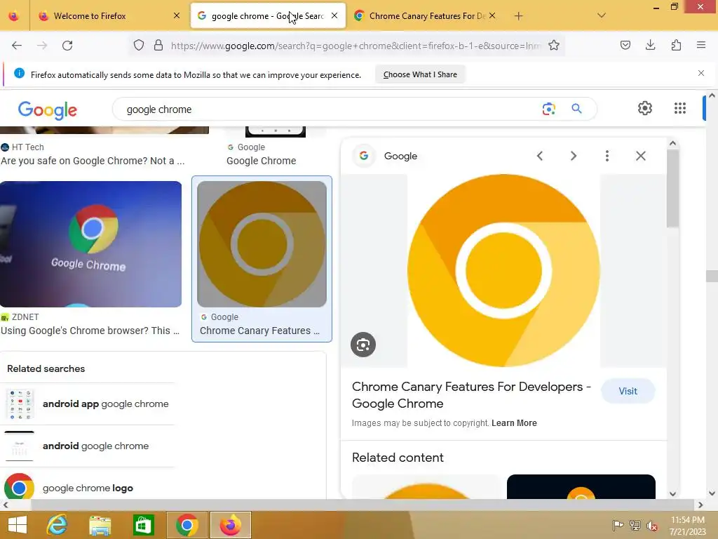
Task: Select related search google chrome logo
Action: coord(88,488)
